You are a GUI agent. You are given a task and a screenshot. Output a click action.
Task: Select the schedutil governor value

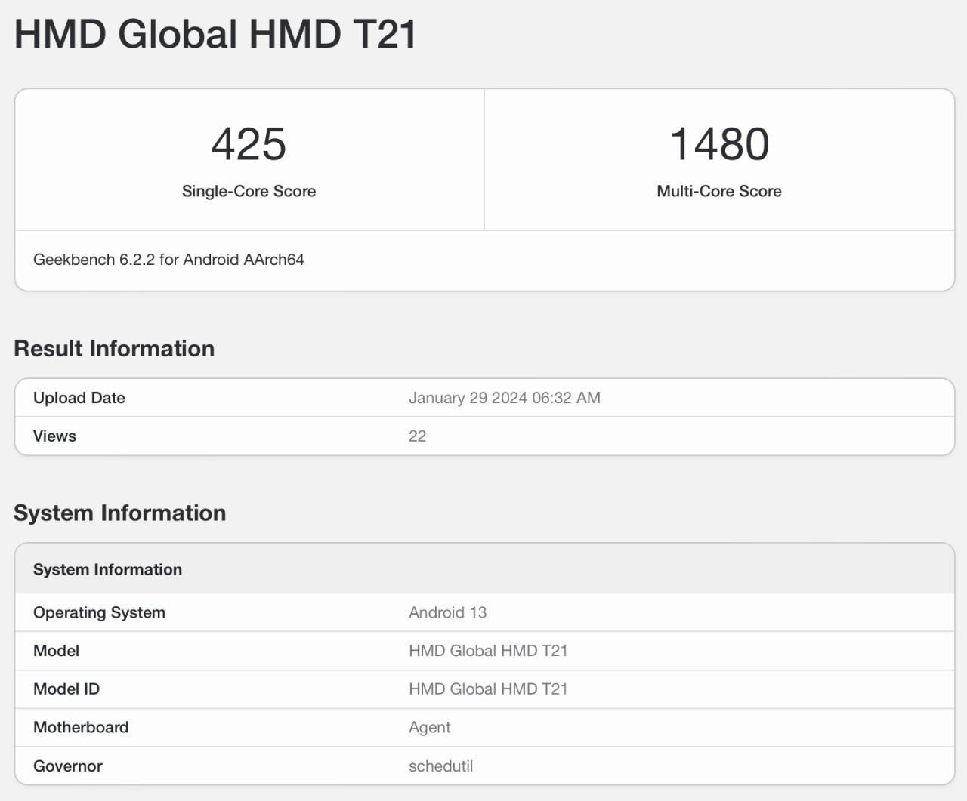coord(440,766)
